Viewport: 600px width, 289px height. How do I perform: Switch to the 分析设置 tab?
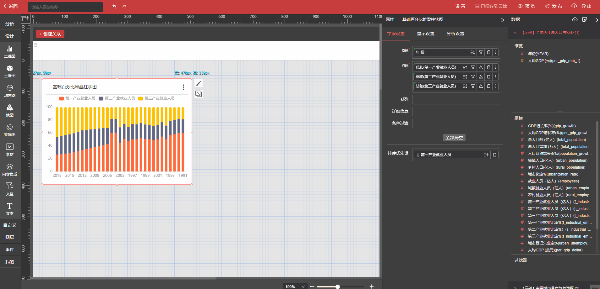click(x=455, y=34)
